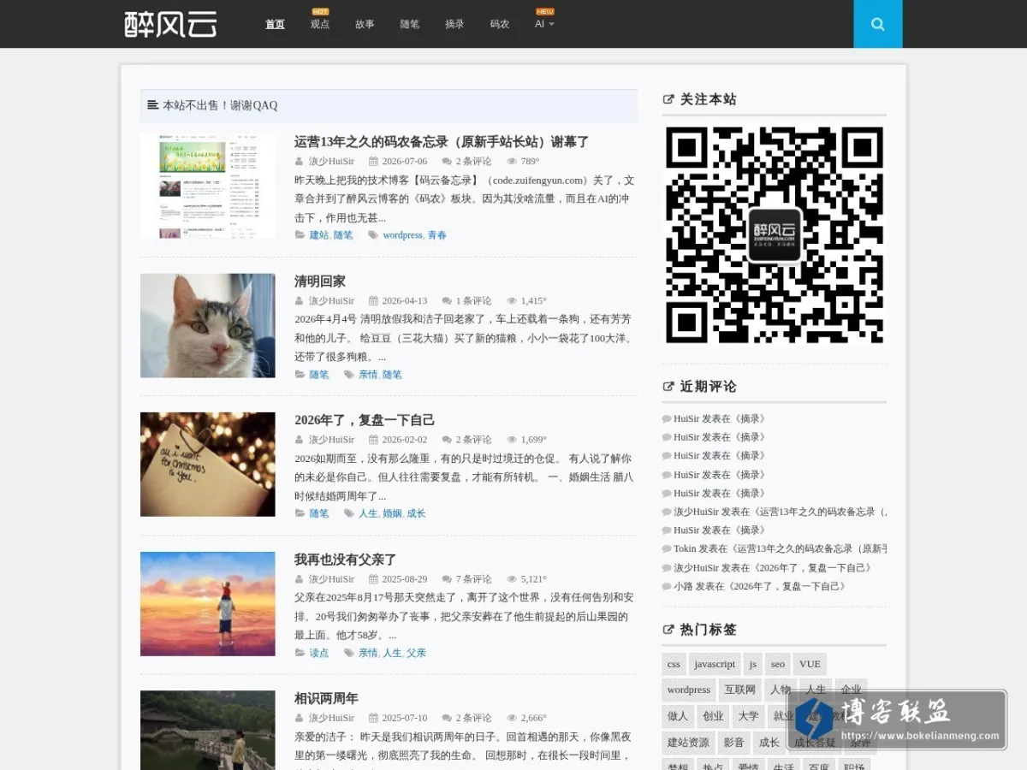Click the sunset thumbnail of 我再也没有父亲了
The width and height of the screenshot is (1027, 770).
208,603
